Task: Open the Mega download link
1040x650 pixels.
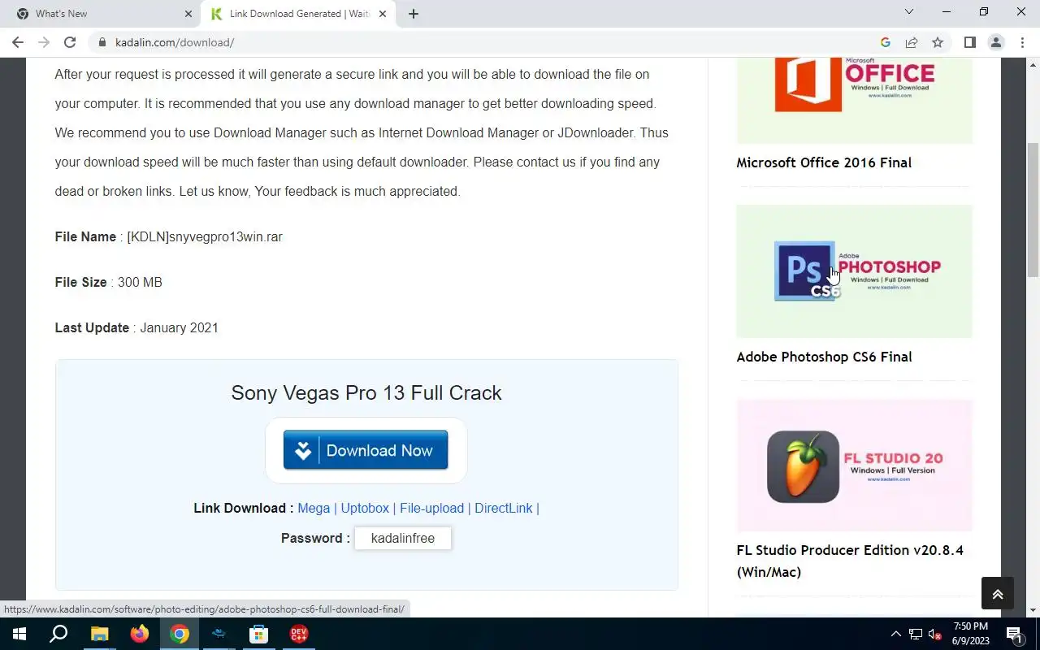Action: pos(314,508)
